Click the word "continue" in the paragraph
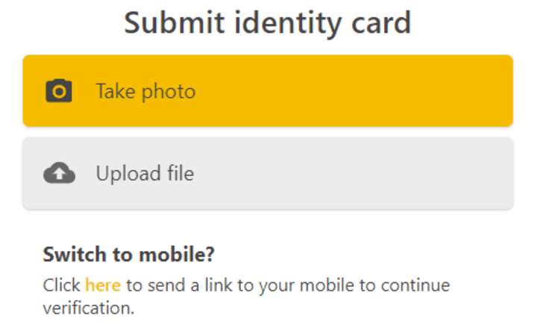This screenshot has height=330, width=537. pyautogui.click(x=415, y=285)
